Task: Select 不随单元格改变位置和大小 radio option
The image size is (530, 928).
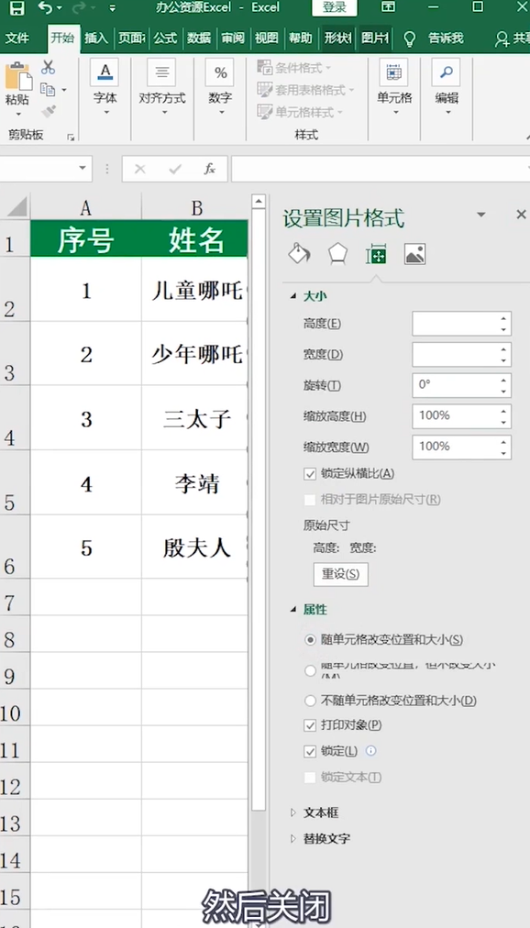Action: (310, 701)
